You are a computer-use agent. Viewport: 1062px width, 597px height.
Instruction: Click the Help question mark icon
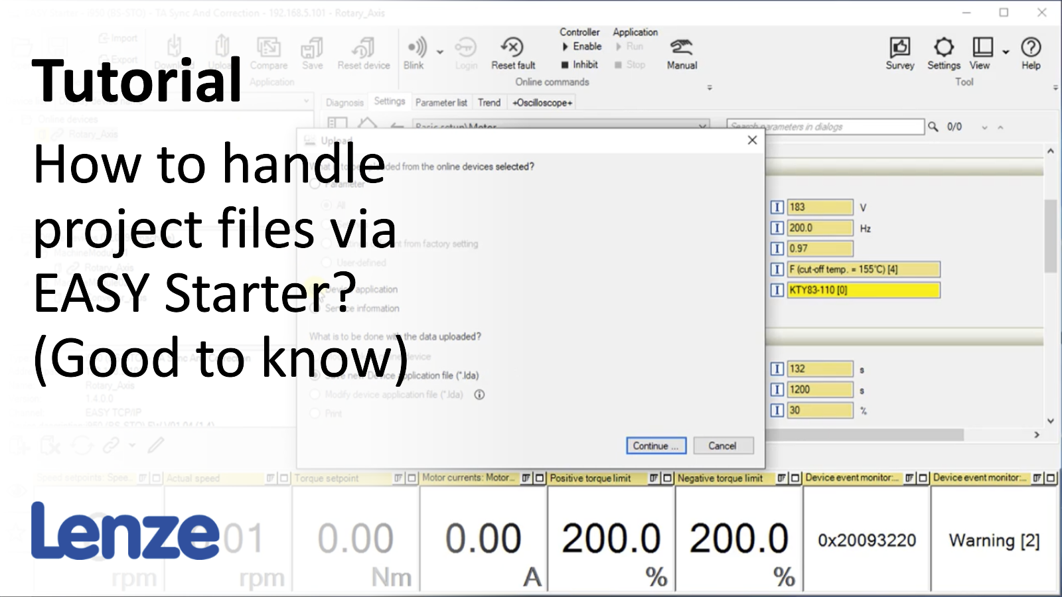pos(1030,47)
